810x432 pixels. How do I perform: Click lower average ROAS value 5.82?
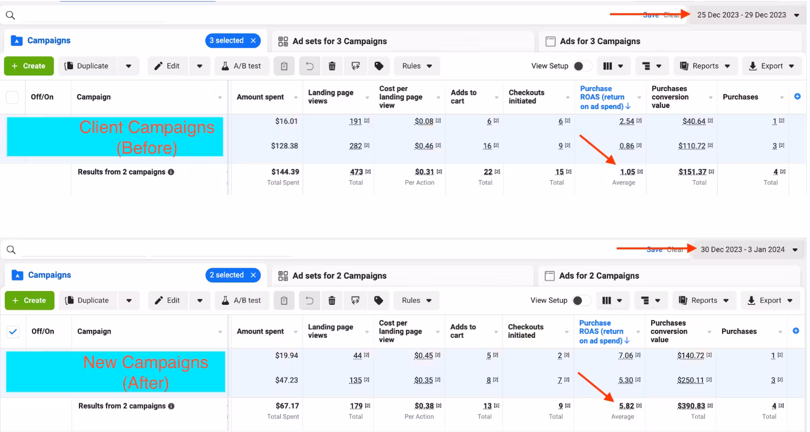pos(626,406)
